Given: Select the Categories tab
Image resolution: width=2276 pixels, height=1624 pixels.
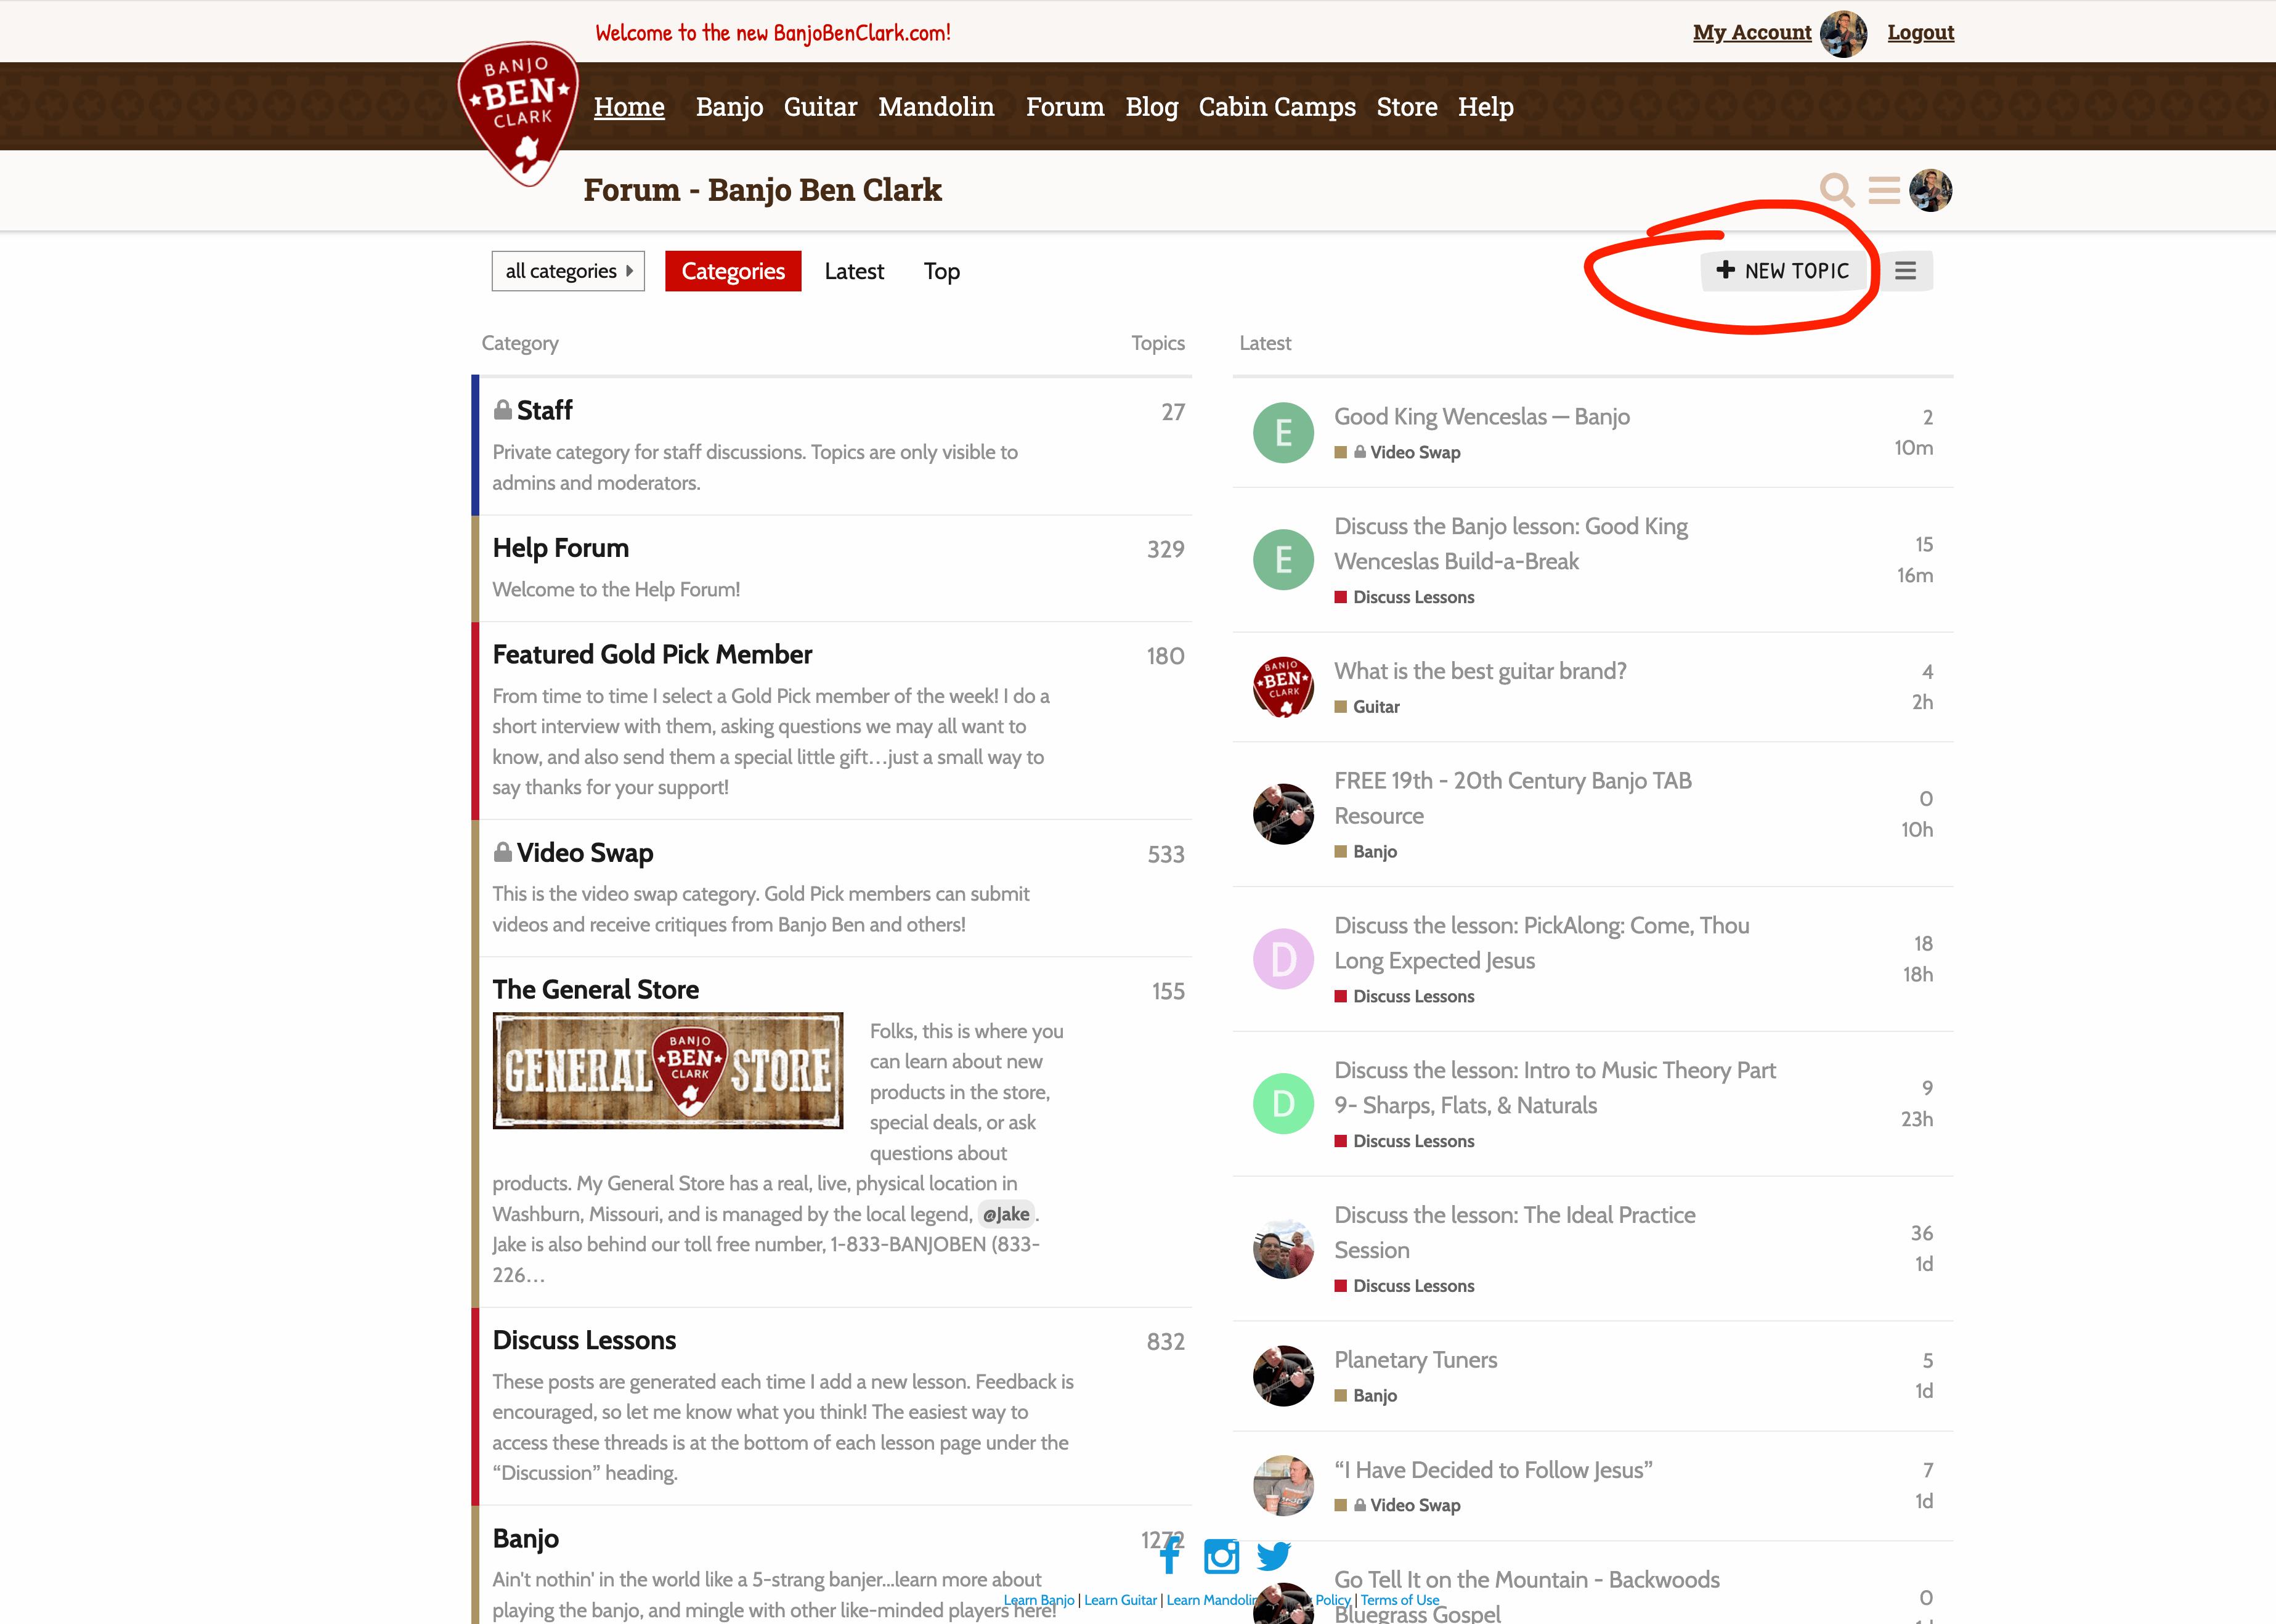Looking at the screenshot, I should point(733,271).
